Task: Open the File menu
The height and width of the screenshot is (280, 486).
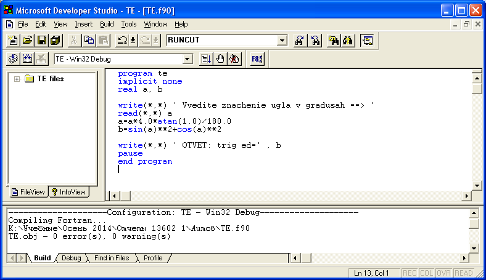Action: (x=23, y=24)
